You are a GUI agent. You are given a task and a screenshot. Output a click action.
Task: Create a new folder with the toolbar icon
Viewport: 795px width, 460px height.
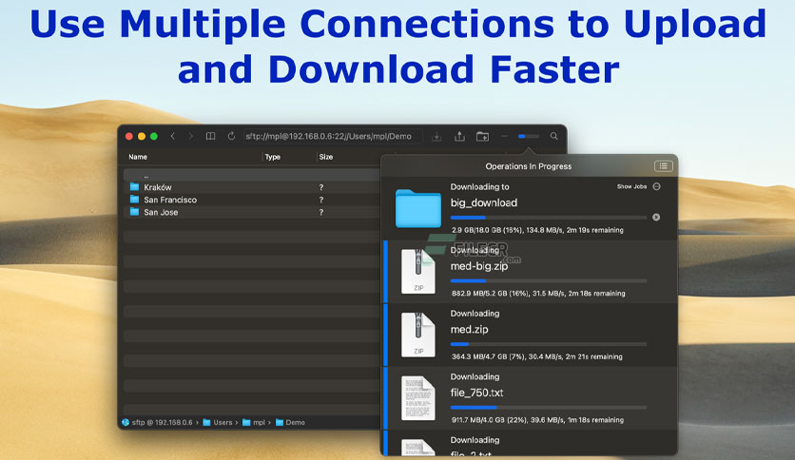[483, 136]
